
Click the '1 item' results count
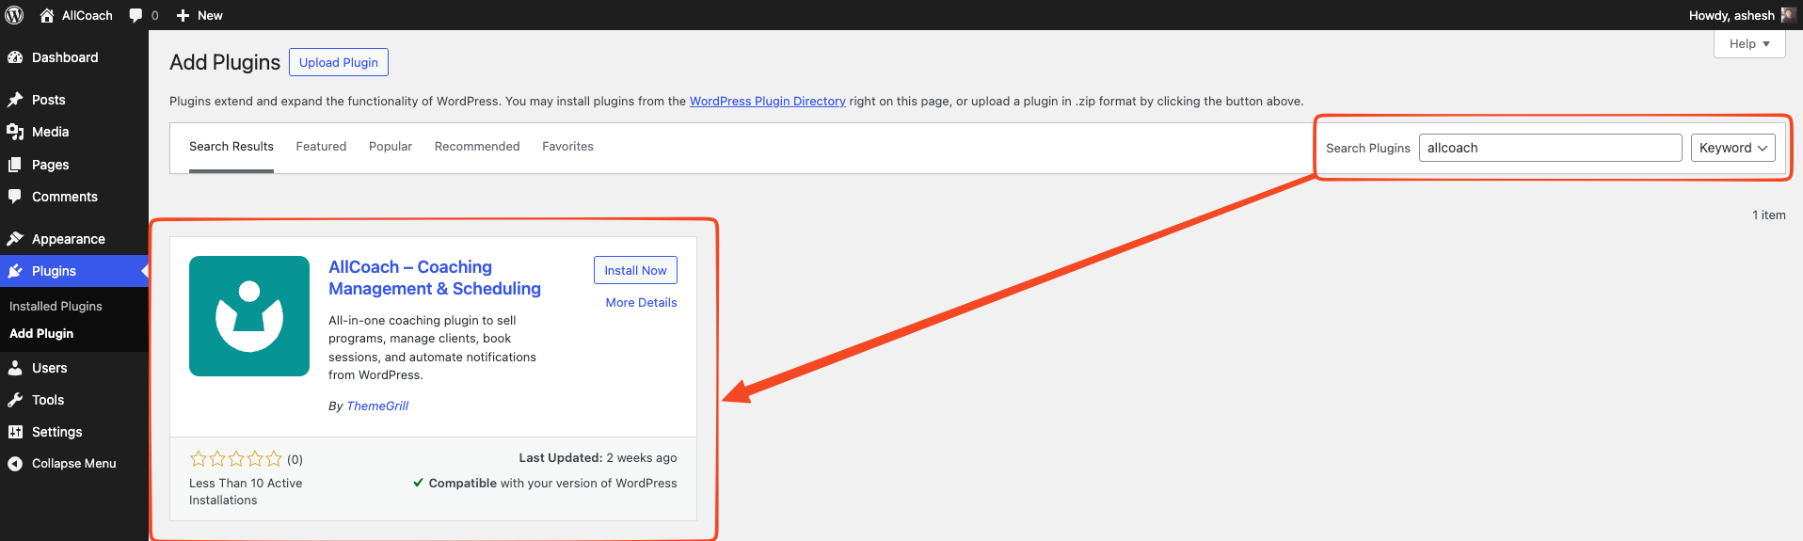tap(1768, 215)
